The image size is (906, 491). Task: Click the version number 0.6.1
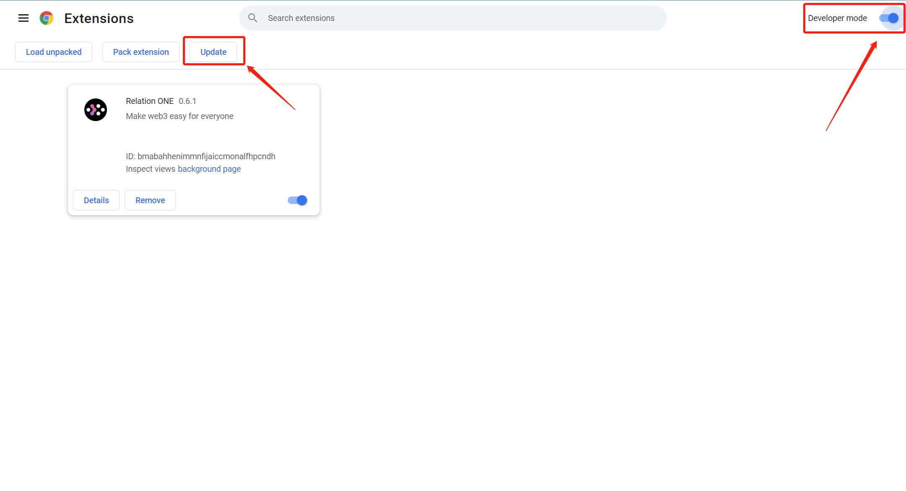(x=187, y=101)
